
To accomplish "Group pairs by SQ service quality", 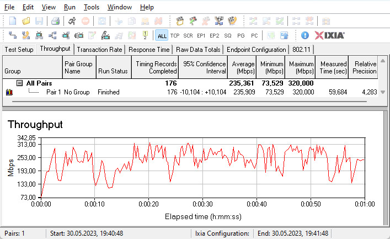I will coord(228,35).
